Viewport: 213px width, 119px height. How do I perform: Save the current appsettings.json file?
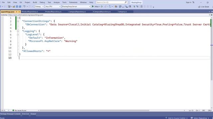17,7
